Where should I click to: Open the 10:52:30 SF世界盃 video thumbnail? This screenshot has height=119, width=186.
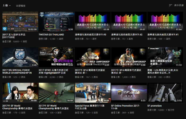pyautogui.click(x=20, y=21)
